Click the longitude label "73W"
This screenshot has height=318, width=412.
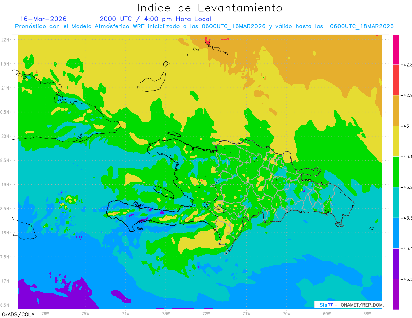[x=165, y=313]
